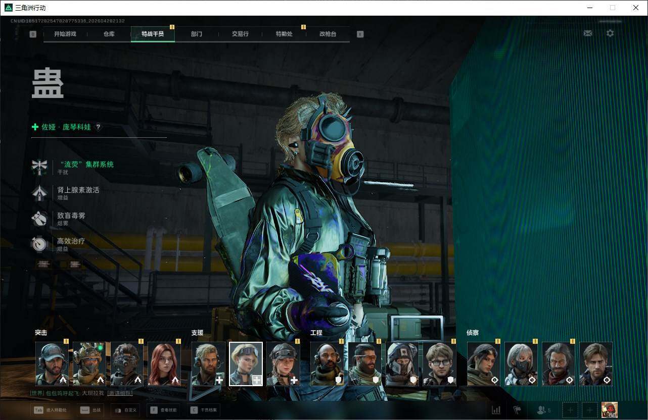Open the settings gear icon
Viewport: 648px width, 420px height.
point(610,33)
